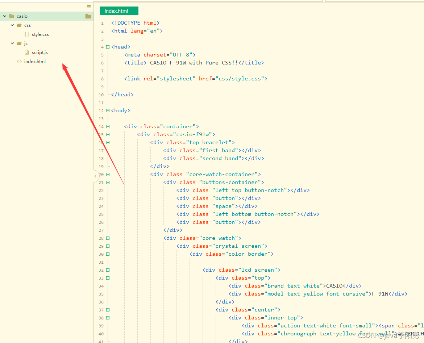Click the index.html angle-bracket file icon
Image resolution: width=424 pixels, height=343 pixels.
[19, 61]
